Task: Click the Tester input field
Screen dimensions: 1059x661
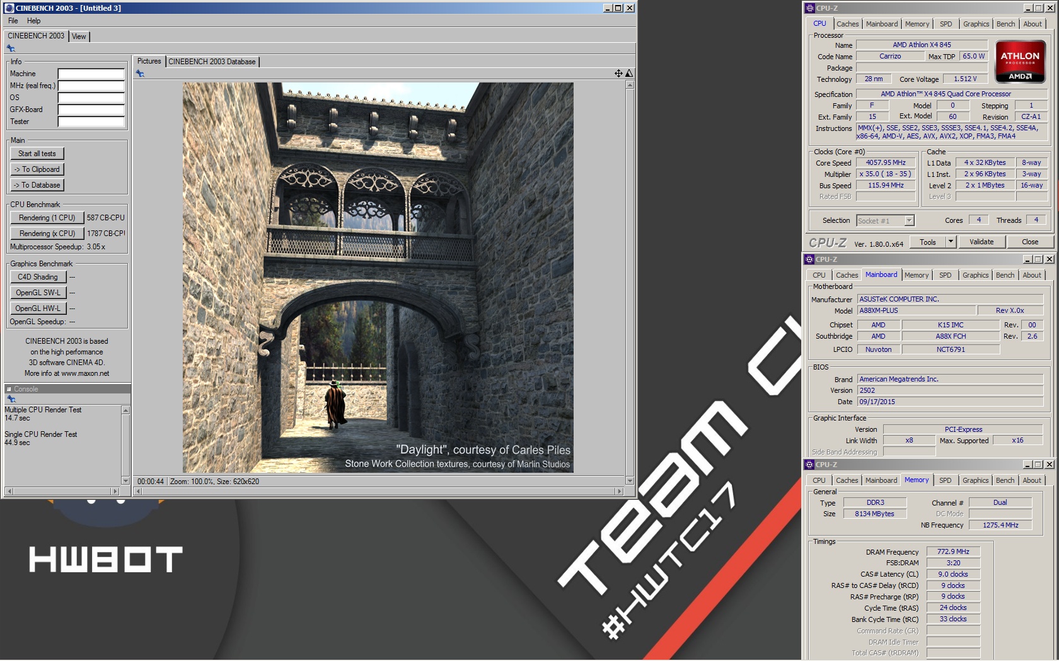Action: point(91,121)
